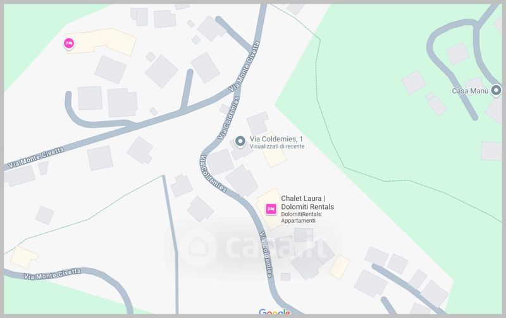Click the casa.it watermark logo
Image resolution: width=506 pixels, height=318 pixels.
(x=255, y=247)
